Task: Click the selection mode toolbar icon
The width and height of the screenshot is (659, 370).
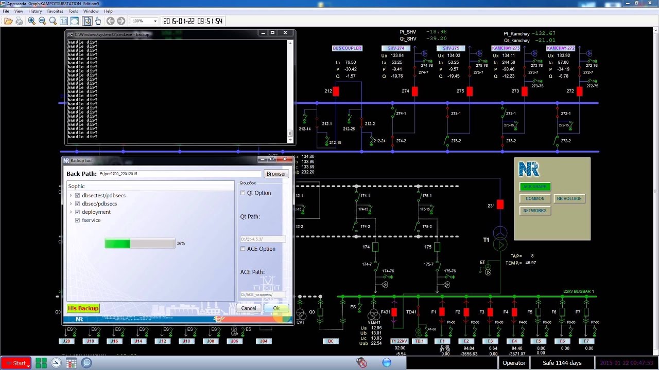Action: [87, 21]
